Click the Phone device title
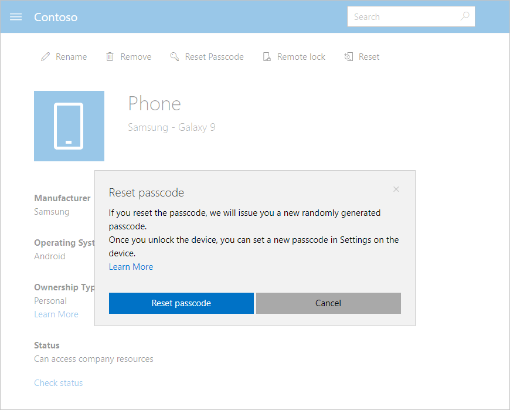 point(154,104)
